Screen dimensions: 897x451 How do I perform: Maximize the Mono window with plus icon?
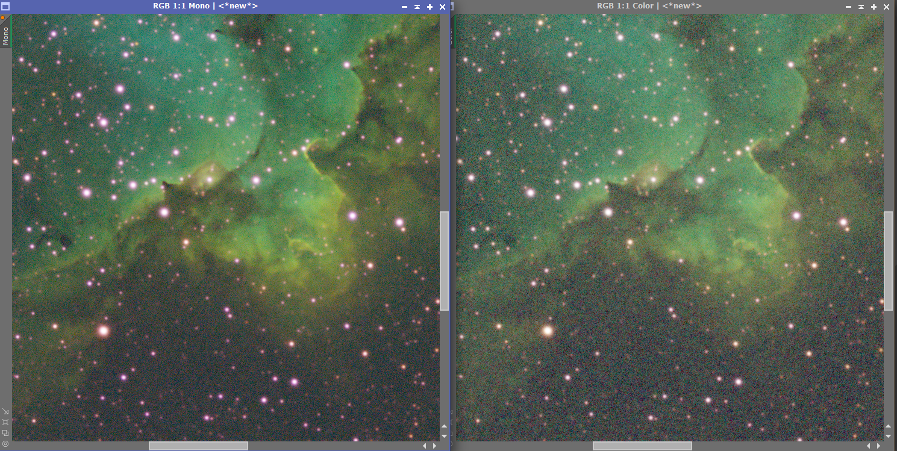coord(430,7)
